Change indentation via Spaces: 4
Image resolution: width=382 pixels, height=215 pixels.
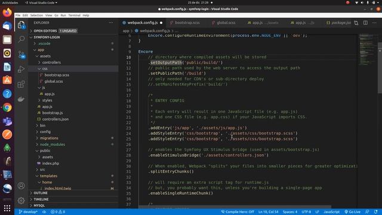pos(290,212)
